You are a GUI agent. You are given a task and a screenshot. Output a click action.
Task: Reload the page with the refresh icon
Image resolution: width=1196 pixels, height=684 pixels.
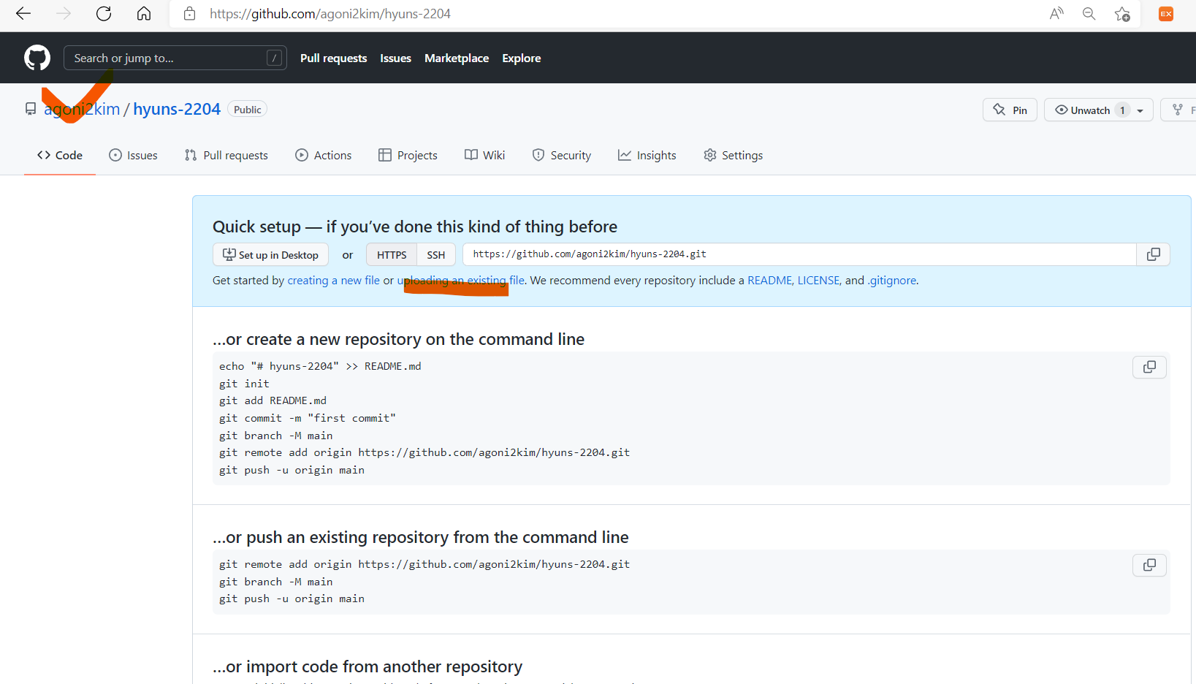tap(104, 13)
